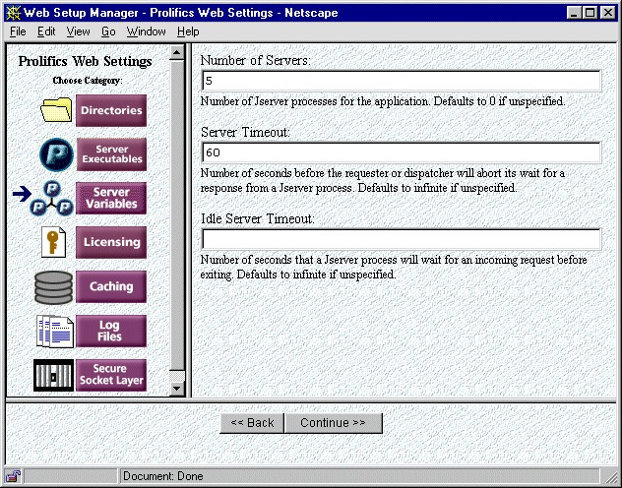The width and height of the screenshot is (622, 488).
Task: Go to previous page with Back button
Action: click(x=252, y=423)
